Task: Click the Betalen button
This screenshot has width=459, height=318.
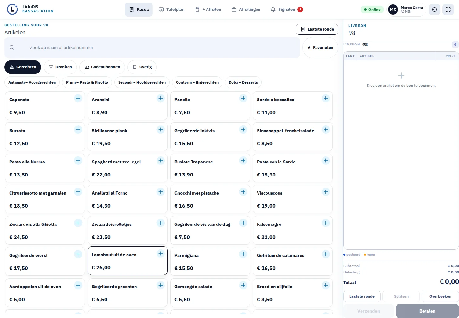Action: (427, 311)
